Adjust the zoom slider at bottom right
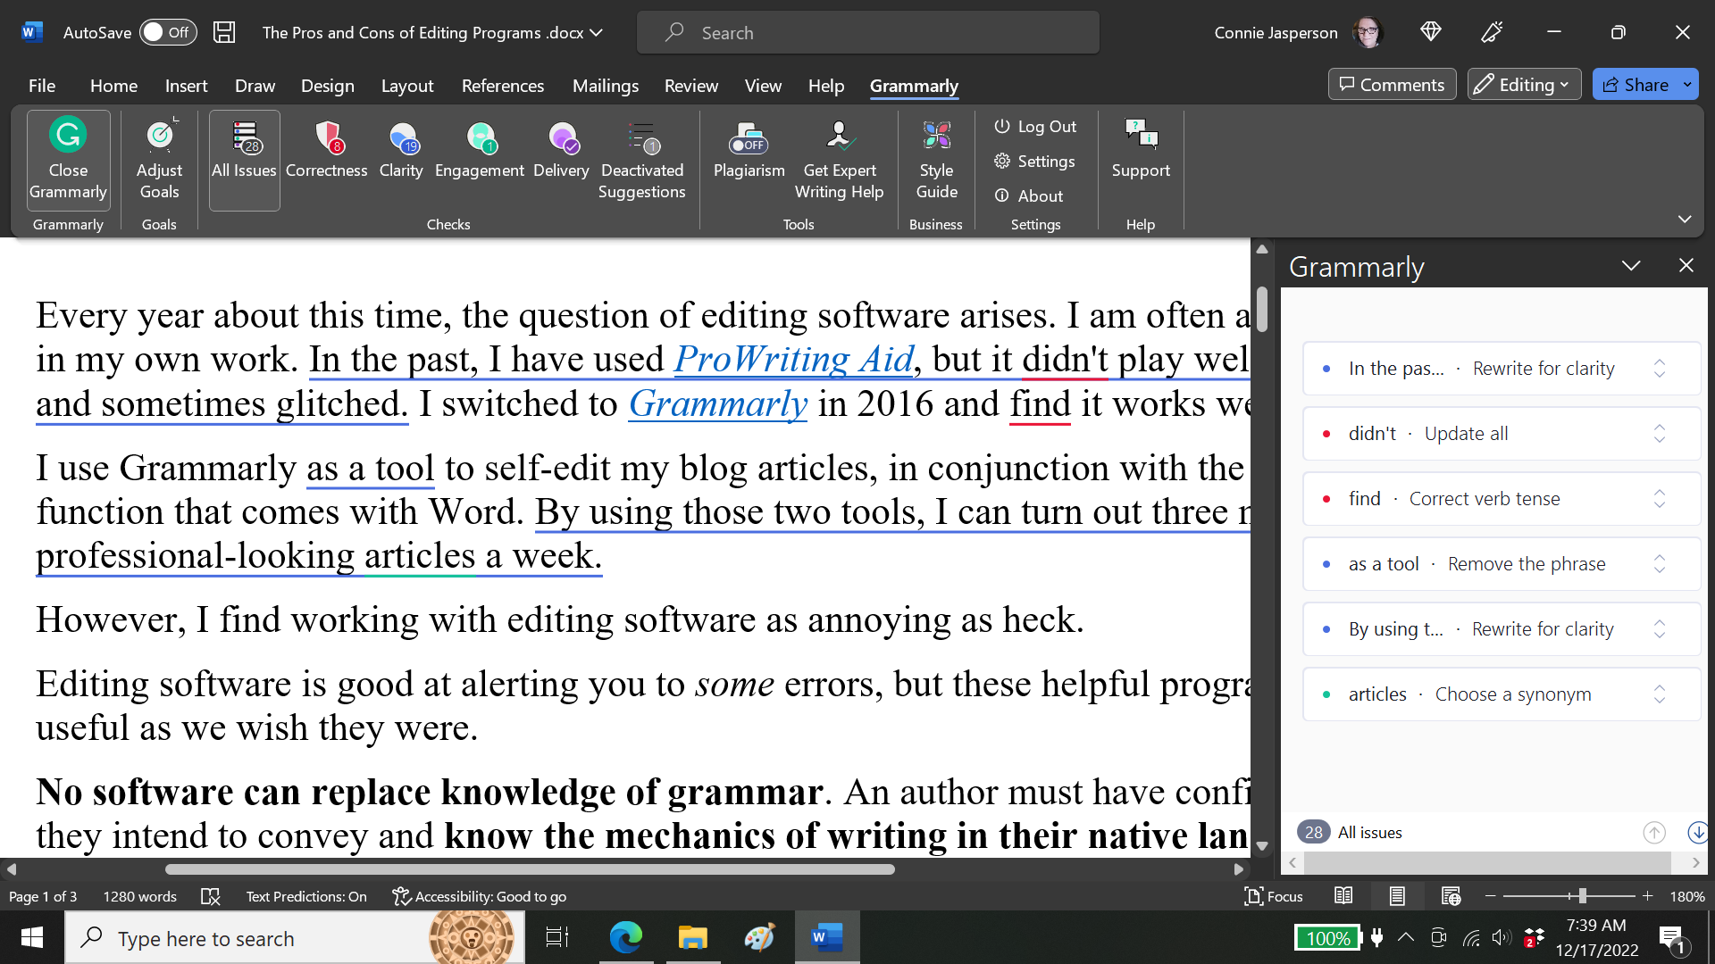The width and height of the screenshot is (1715, 964). coord(1581,896)
